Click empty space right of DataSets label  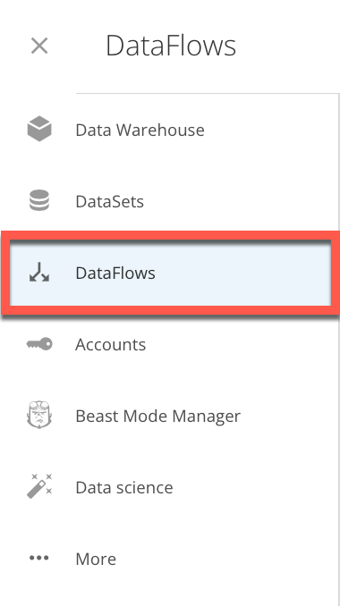[238, 201]
